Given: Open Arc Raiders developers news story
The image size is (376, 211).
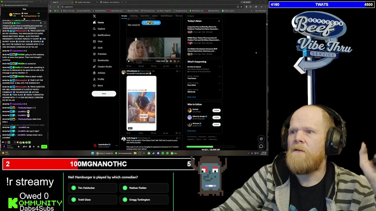Looking at the screenshot, I should (x=204, y=51).
